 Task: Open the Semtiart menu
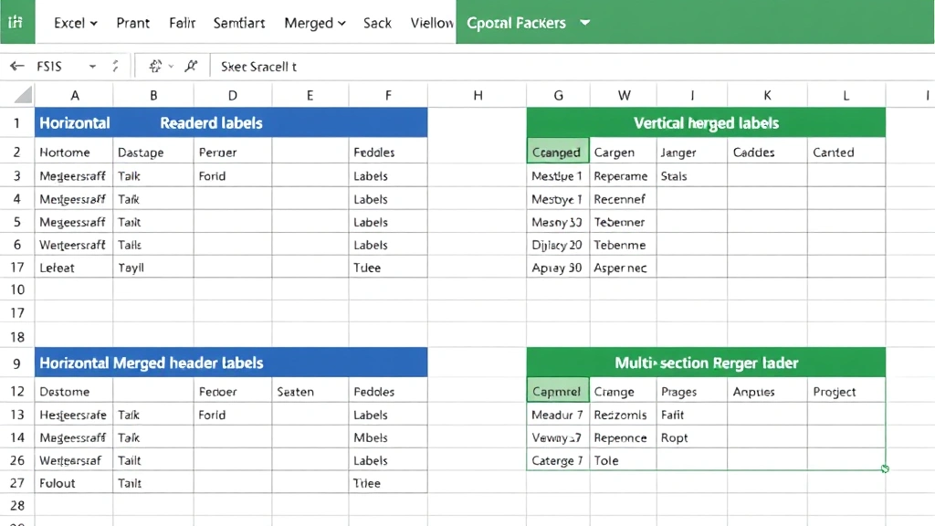point(238,23)
